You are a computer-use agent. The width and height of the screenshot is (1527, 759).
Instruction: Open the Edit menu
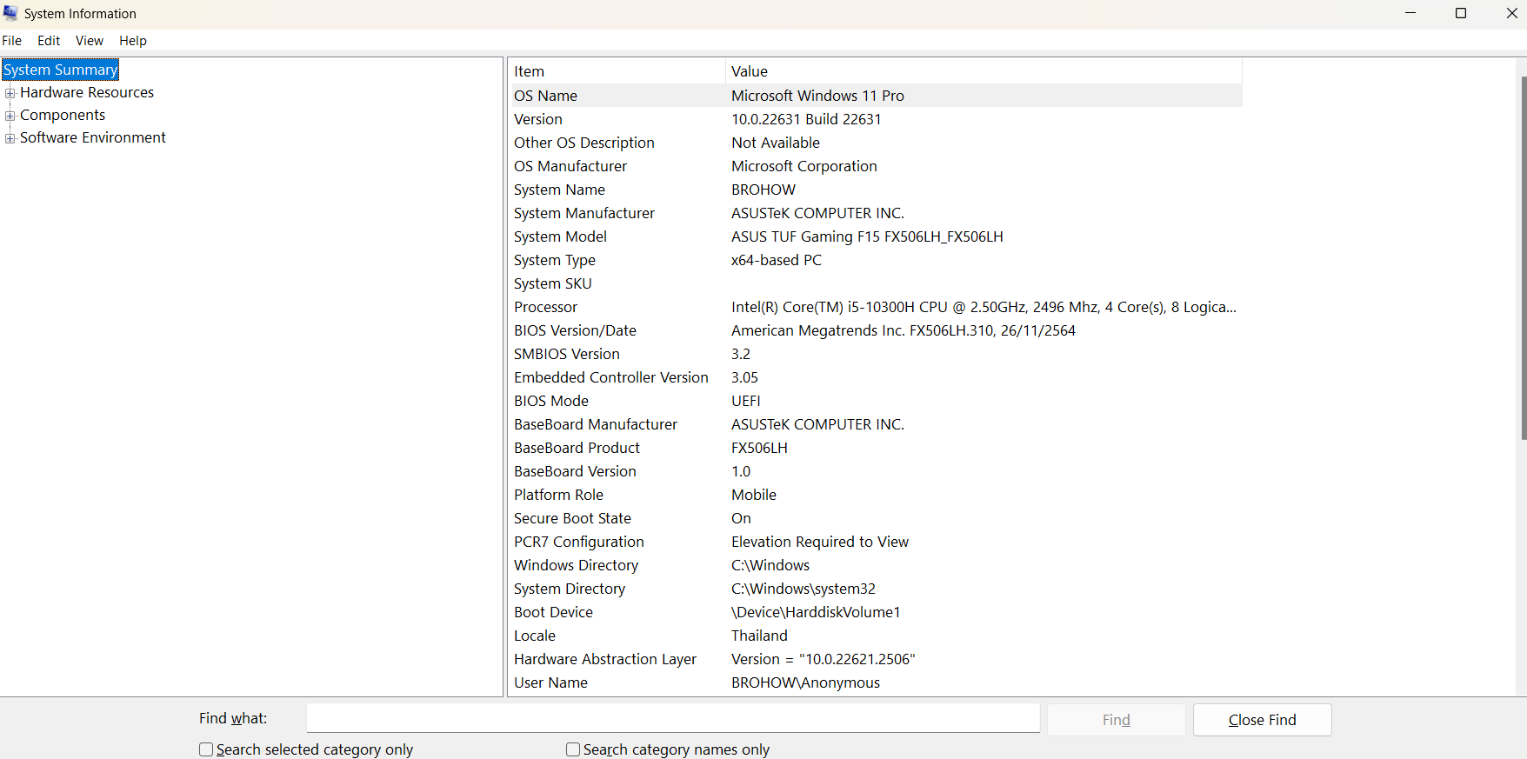click(x=49, y=41)
